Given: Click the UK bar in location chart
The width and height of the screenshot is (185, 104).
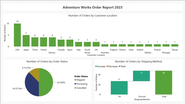Looking at the screenshot, I should 96,44.
